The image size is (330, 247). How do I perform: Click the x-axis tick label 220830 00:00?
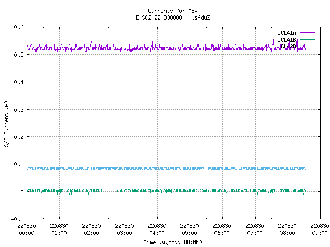click(26, 230)
